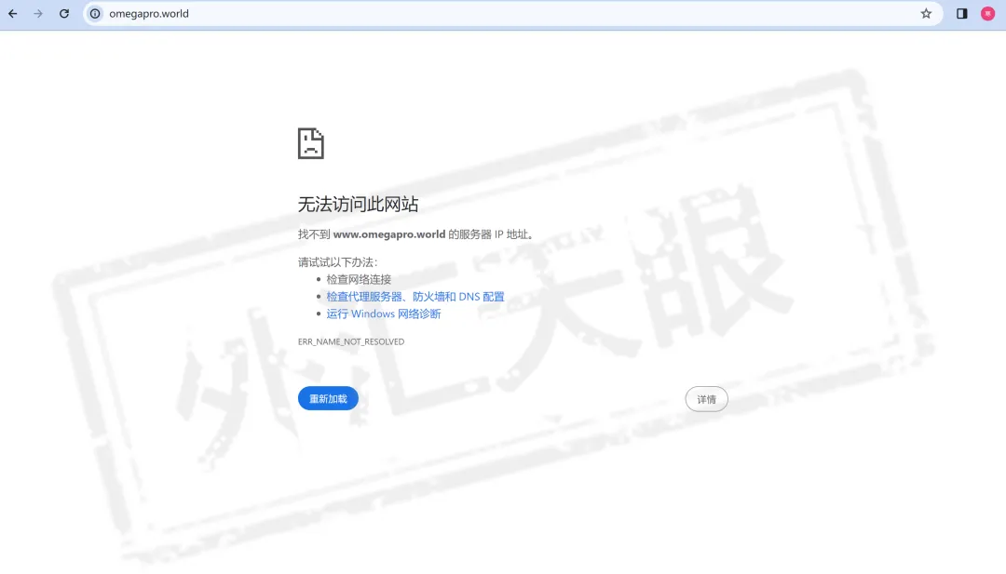Click the 请试试以下办法 text

pyautogui.click(x=337, y=262)
